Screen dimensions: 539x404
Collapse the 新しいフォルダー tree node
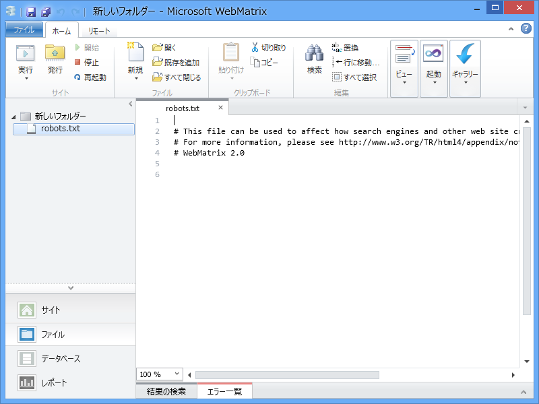(x=13, y=117)
